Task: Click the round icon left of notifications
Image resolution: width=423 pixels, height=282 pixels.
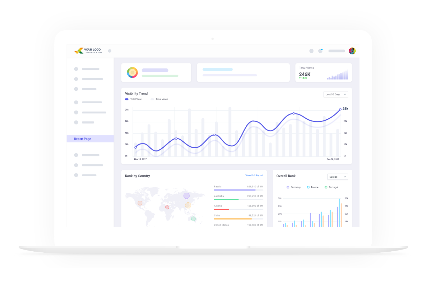Action: [311, 51]
